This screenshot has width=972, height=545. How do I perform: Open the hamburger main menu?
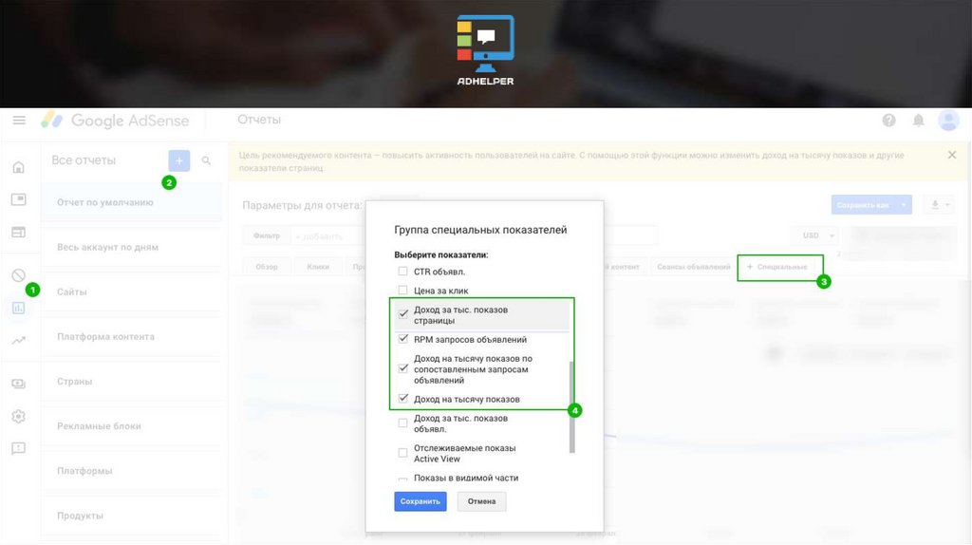click(x=19, y=121)
